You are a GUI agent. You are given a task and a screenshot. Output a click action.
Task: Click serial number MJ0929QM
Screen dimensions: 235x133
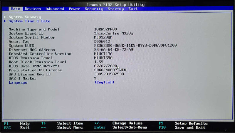pos(103,37)
